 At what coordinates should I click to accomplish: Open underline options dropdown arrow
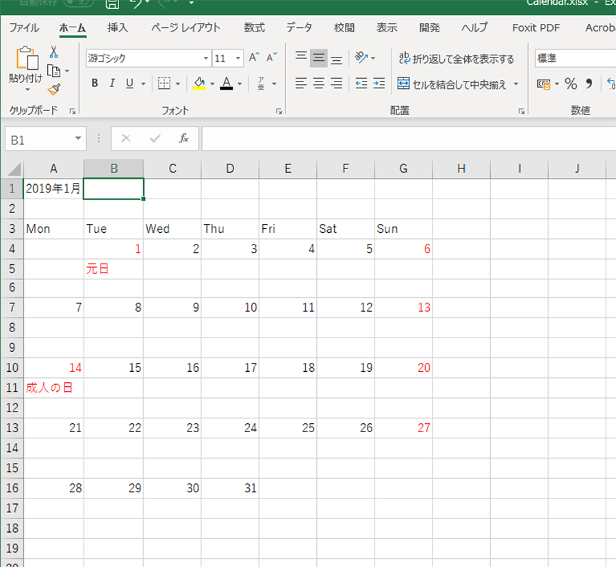coord(143,84)
